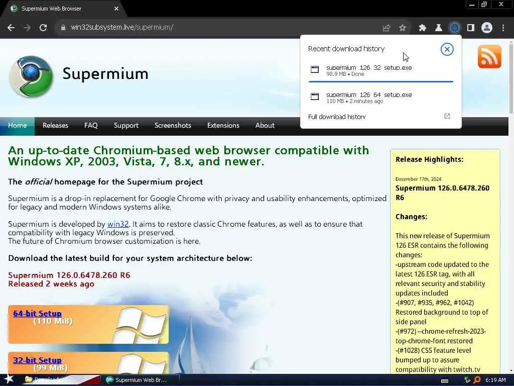Open the orange search tray icon
Screen dimensions: 514x386
[477, 380]
